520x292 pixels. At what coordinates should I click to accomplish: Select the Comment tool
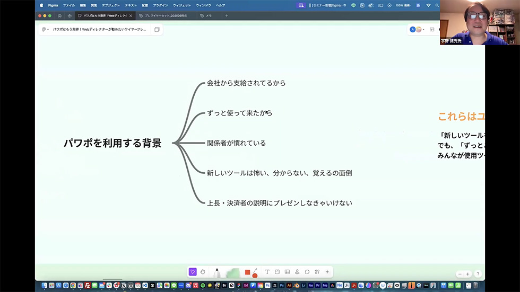307,272
